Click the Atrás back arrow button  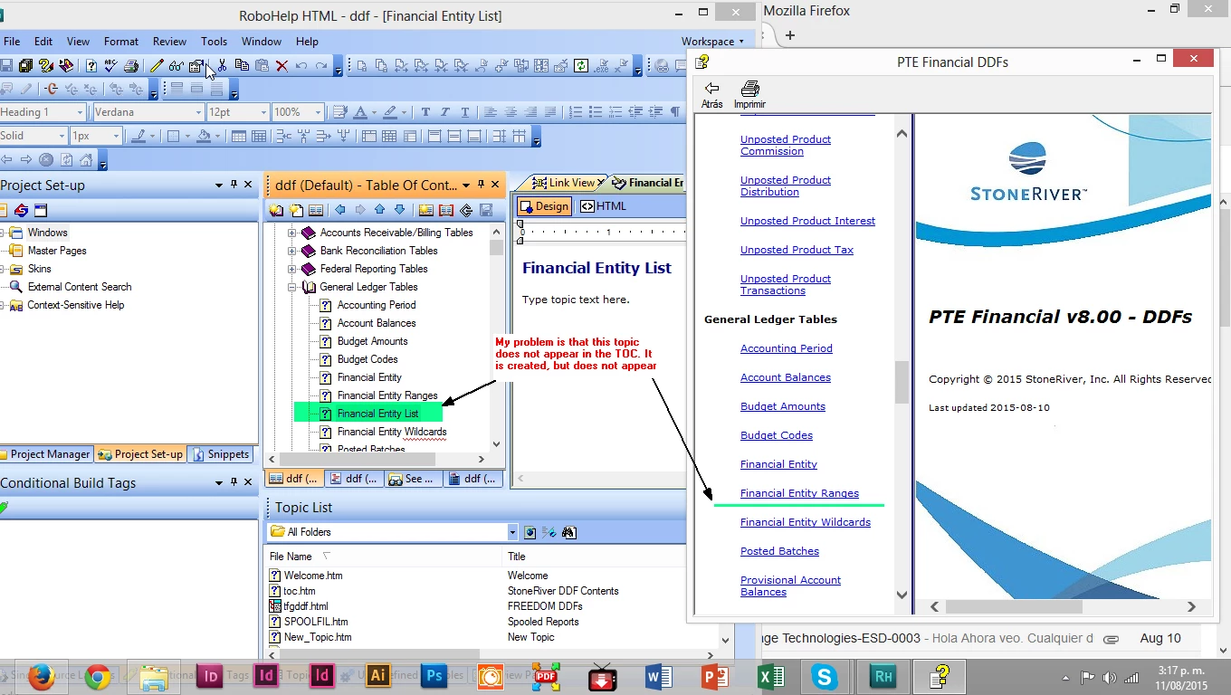pos(712,94)
